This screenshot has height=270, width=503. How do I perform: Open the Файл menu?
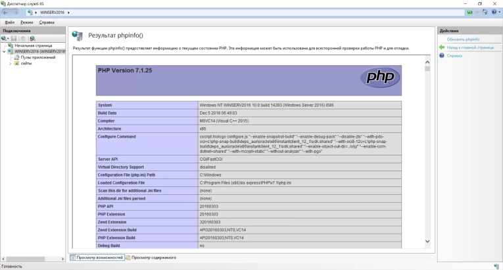tap(10, 22)
